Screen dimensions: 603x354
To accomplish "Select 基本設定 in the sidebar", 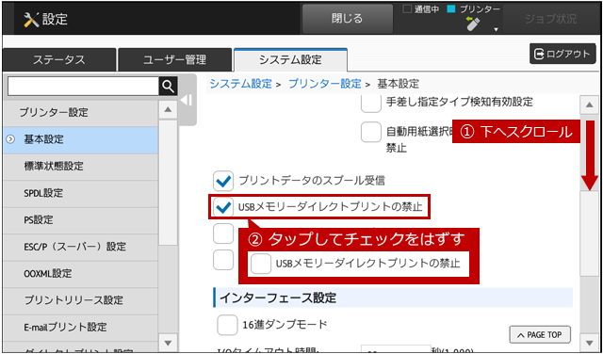I will click(x=81, y=140).
